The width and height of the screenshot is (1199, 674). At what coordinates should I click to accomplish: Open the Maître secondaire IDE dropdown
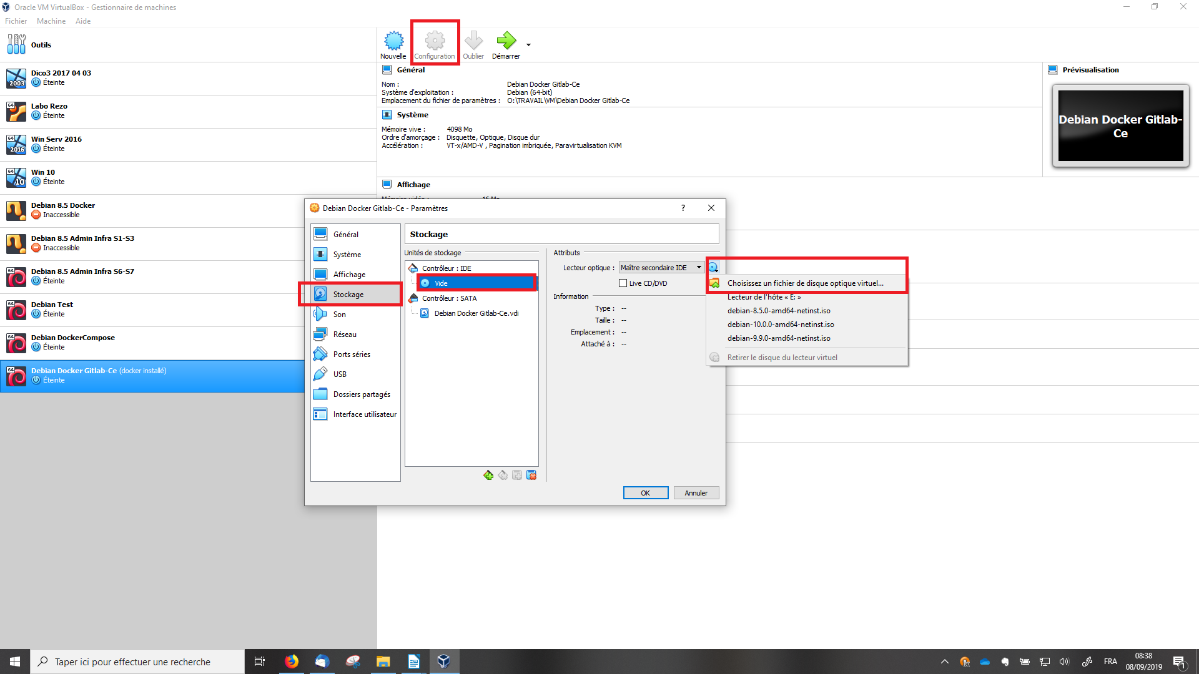coord(661,268)
